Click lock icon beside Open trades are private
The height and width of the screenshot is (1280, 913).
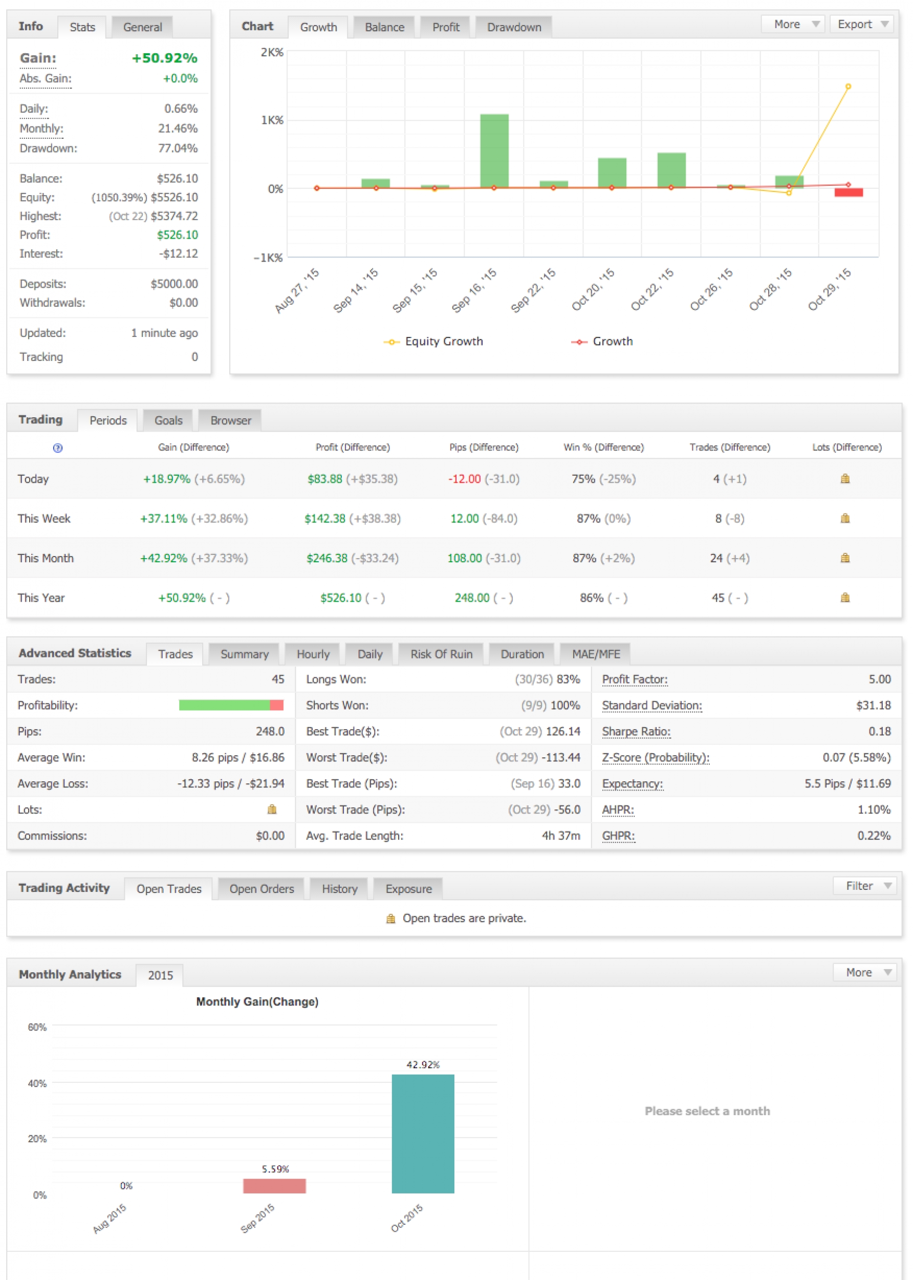tap(390, 919)
